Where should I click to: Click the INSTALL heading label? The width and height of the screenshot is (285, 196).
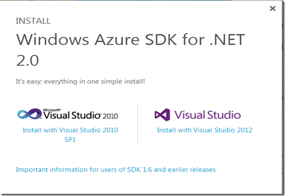click(x=33, y=21)
